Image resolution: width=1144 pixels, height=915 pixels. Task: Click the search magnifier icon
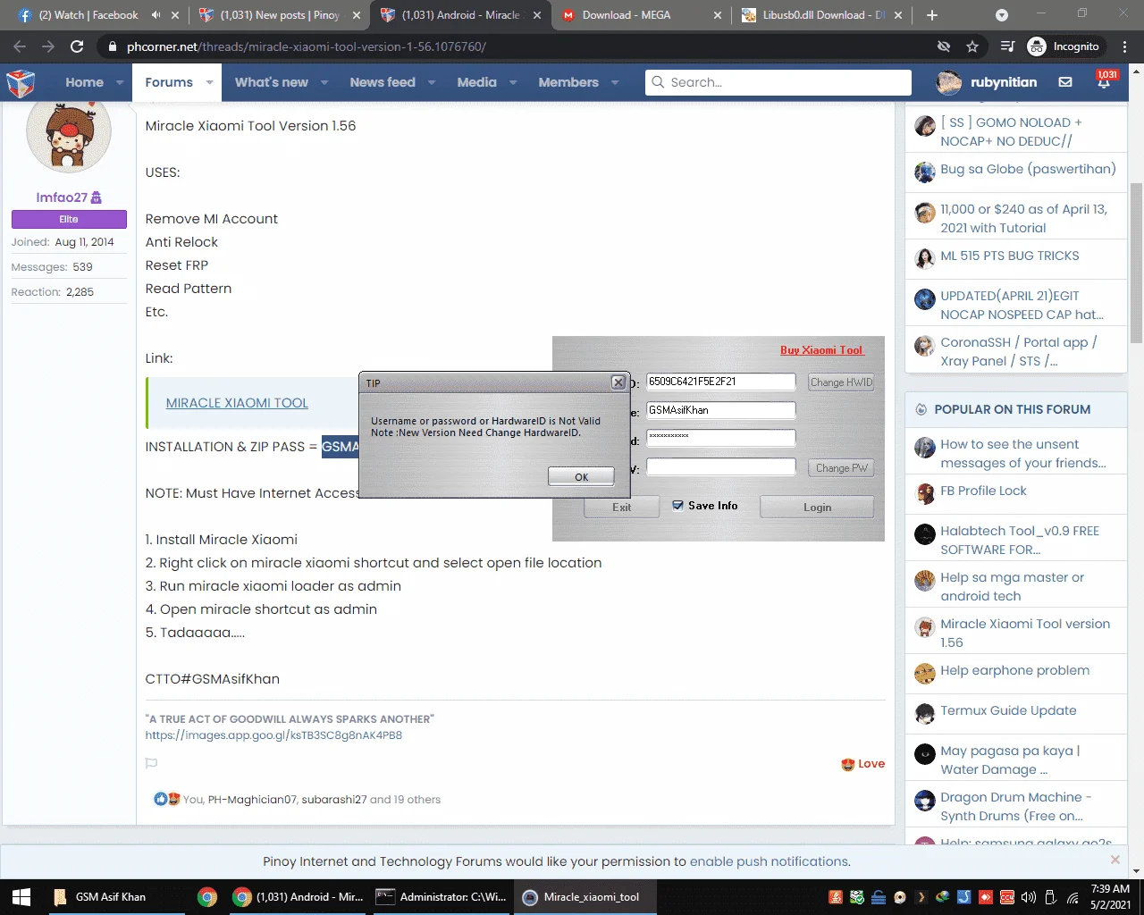[x=659, y=82]
